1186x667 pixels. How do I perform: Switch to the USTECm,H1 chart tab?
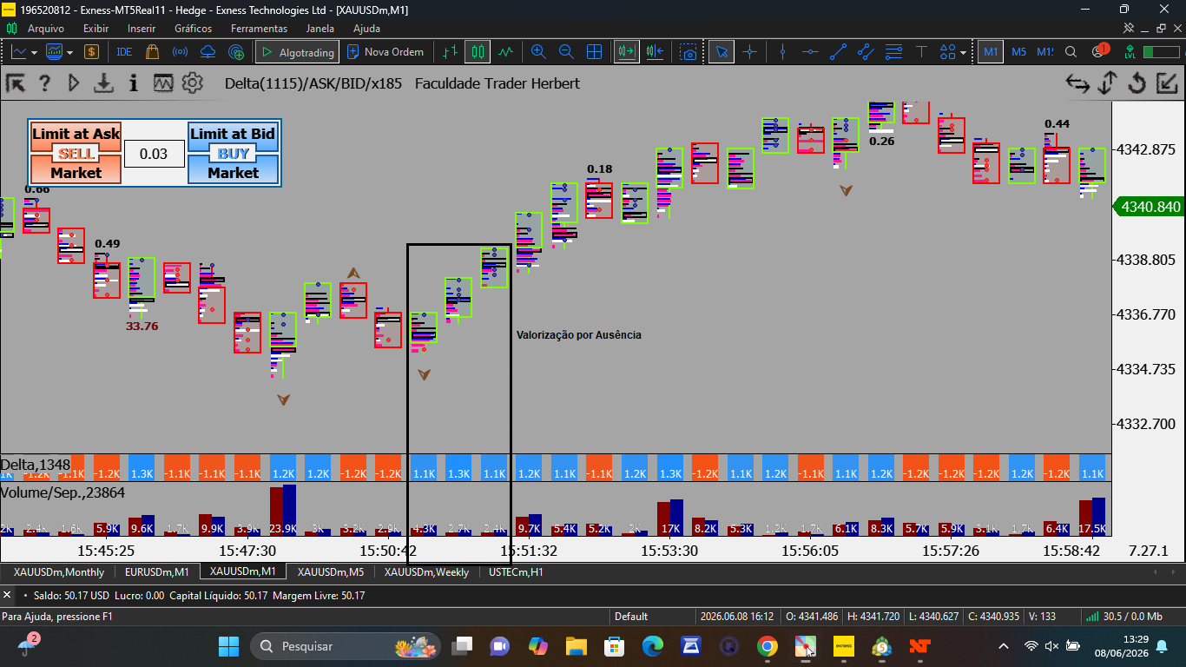[x=516, y=571]
